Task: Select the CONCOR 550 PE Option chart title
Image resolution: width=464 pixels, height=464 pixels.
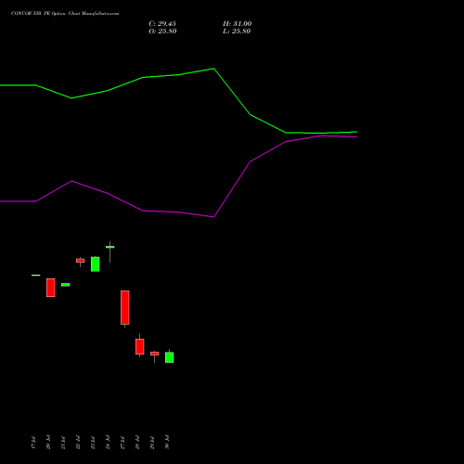Action: click(65, 14)
